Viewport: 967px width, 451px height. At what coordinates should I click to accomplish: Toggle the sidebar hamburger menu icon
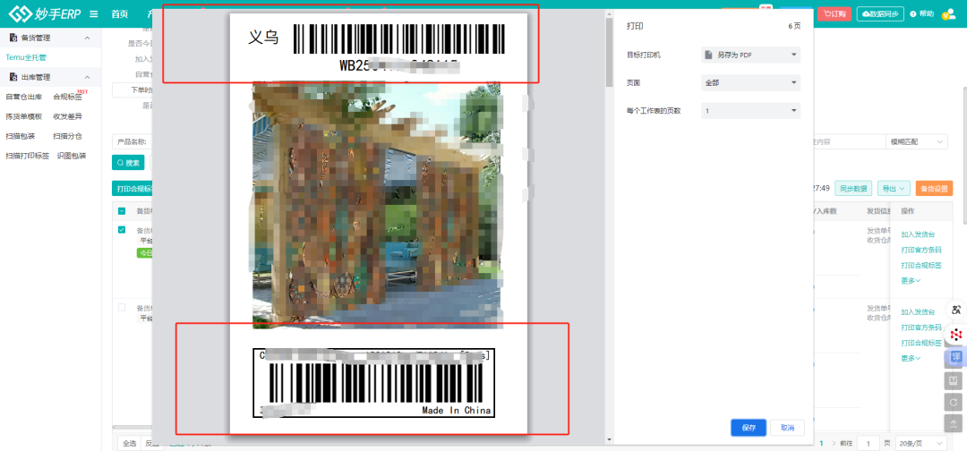(x=94, y=13)
